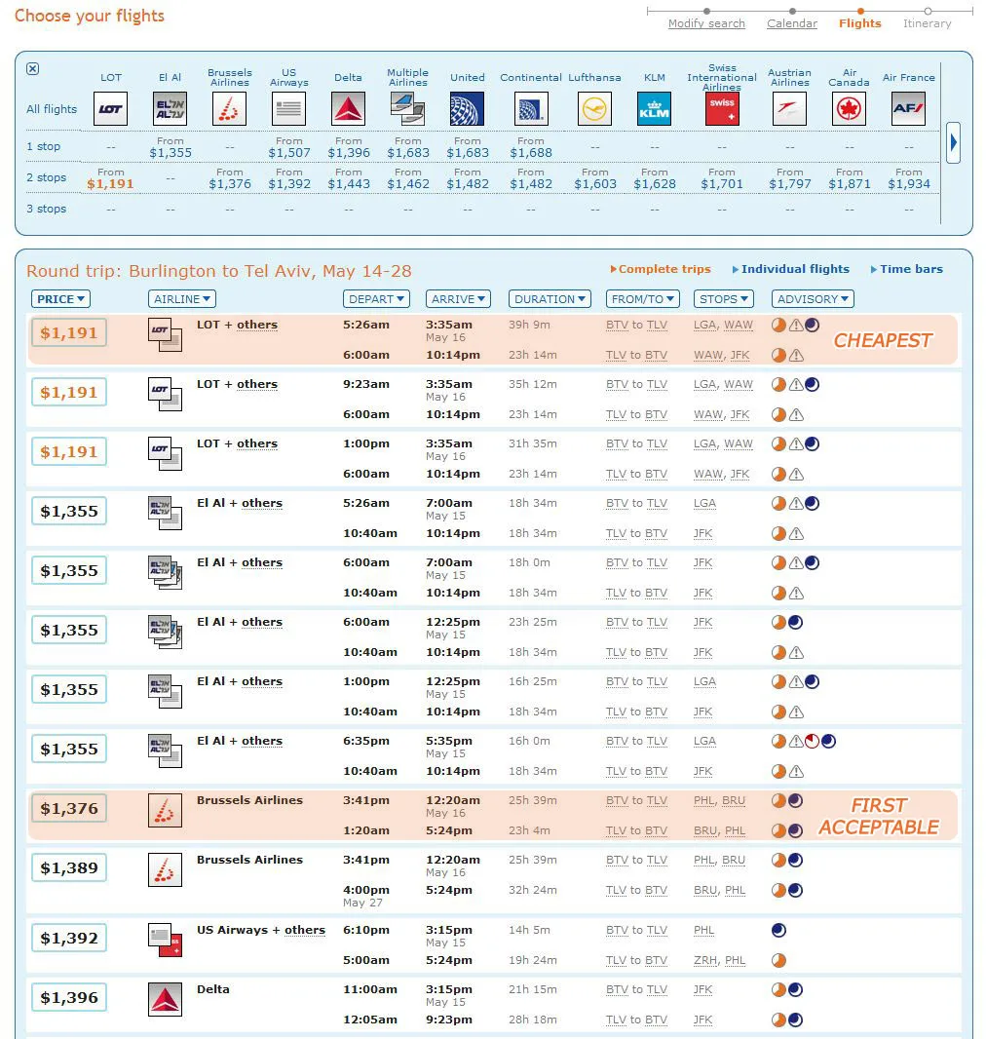Image resolution: width=986 pixels, height=1039 pixels.
Task: Click the Swiss 2 stops $1,701 fare
Action: click(x=722, y=183)
